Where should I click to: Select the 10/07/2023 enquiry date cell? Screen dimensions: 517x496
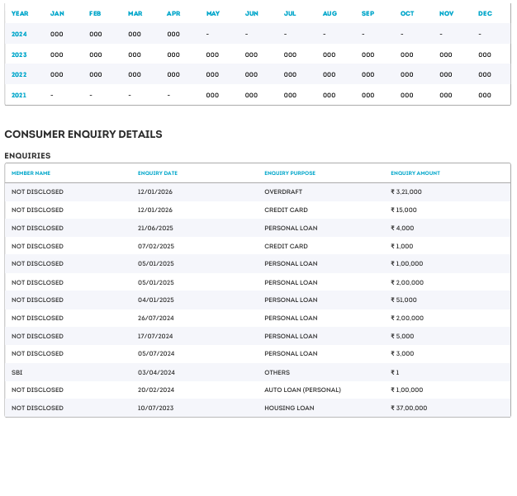point(154,408)
